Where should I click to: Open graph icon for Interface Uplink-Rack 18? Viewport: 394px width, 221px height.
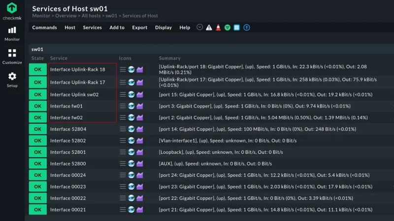[x=140, y=70]
